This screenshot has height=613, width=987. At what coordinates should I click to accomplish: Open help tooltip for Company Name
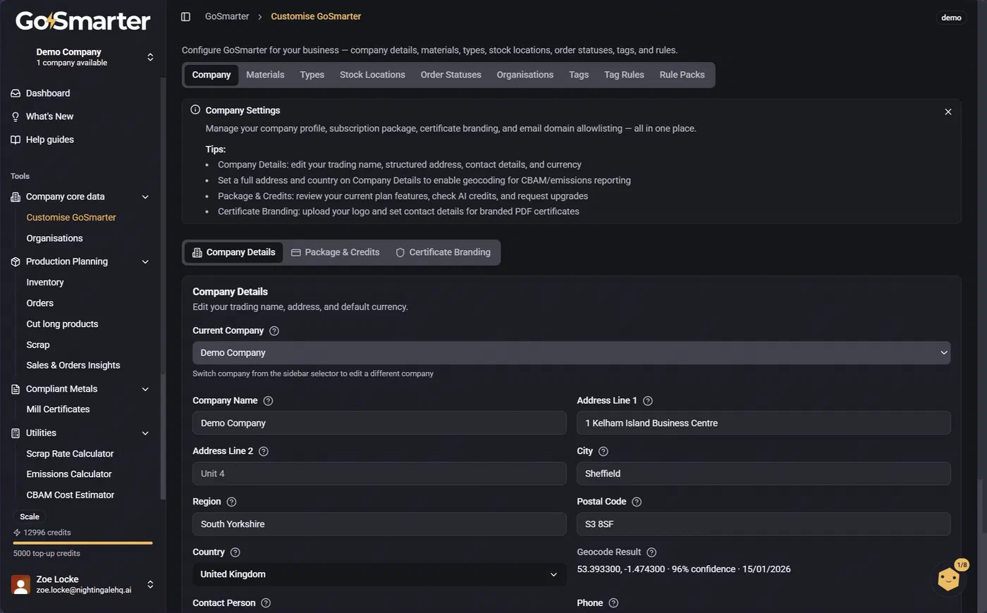tap(268, 400)
